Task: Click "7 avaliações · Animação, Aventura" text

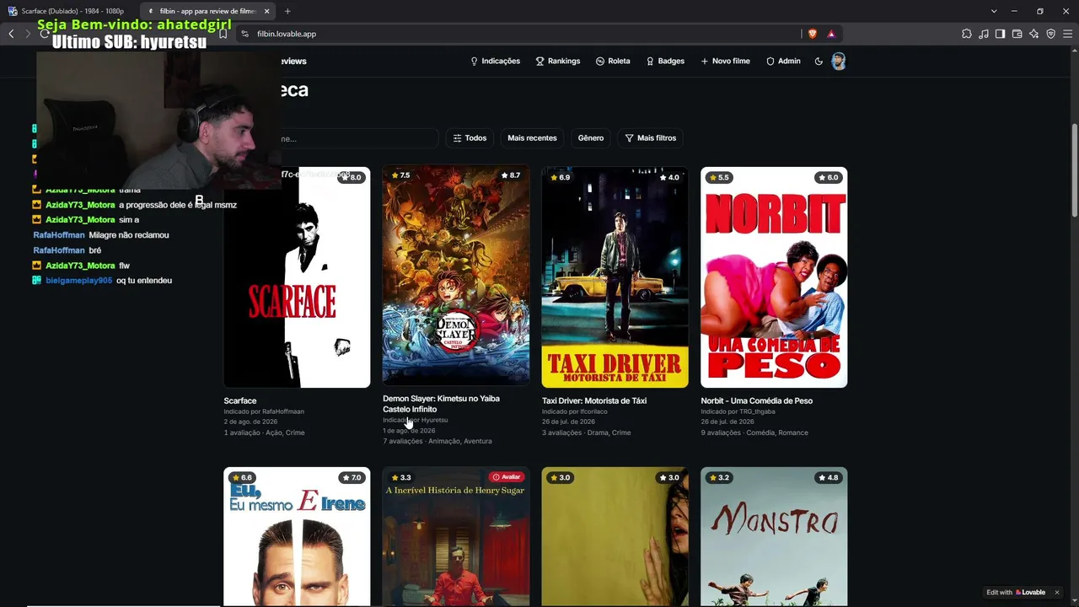Action: 437,441
